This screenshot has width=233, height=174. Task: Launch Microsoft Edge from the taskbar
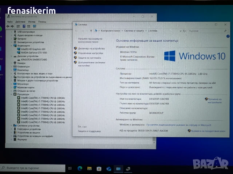click(x=80, y=168)
